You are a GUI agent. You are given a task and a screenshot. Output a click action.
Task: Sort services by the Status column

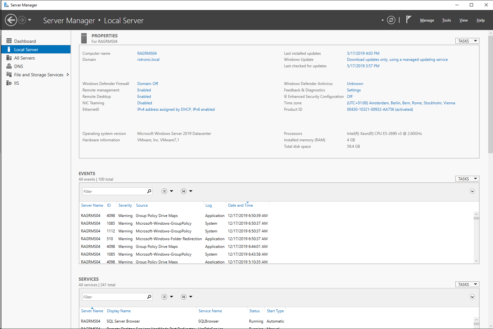[x=255, y=311]
